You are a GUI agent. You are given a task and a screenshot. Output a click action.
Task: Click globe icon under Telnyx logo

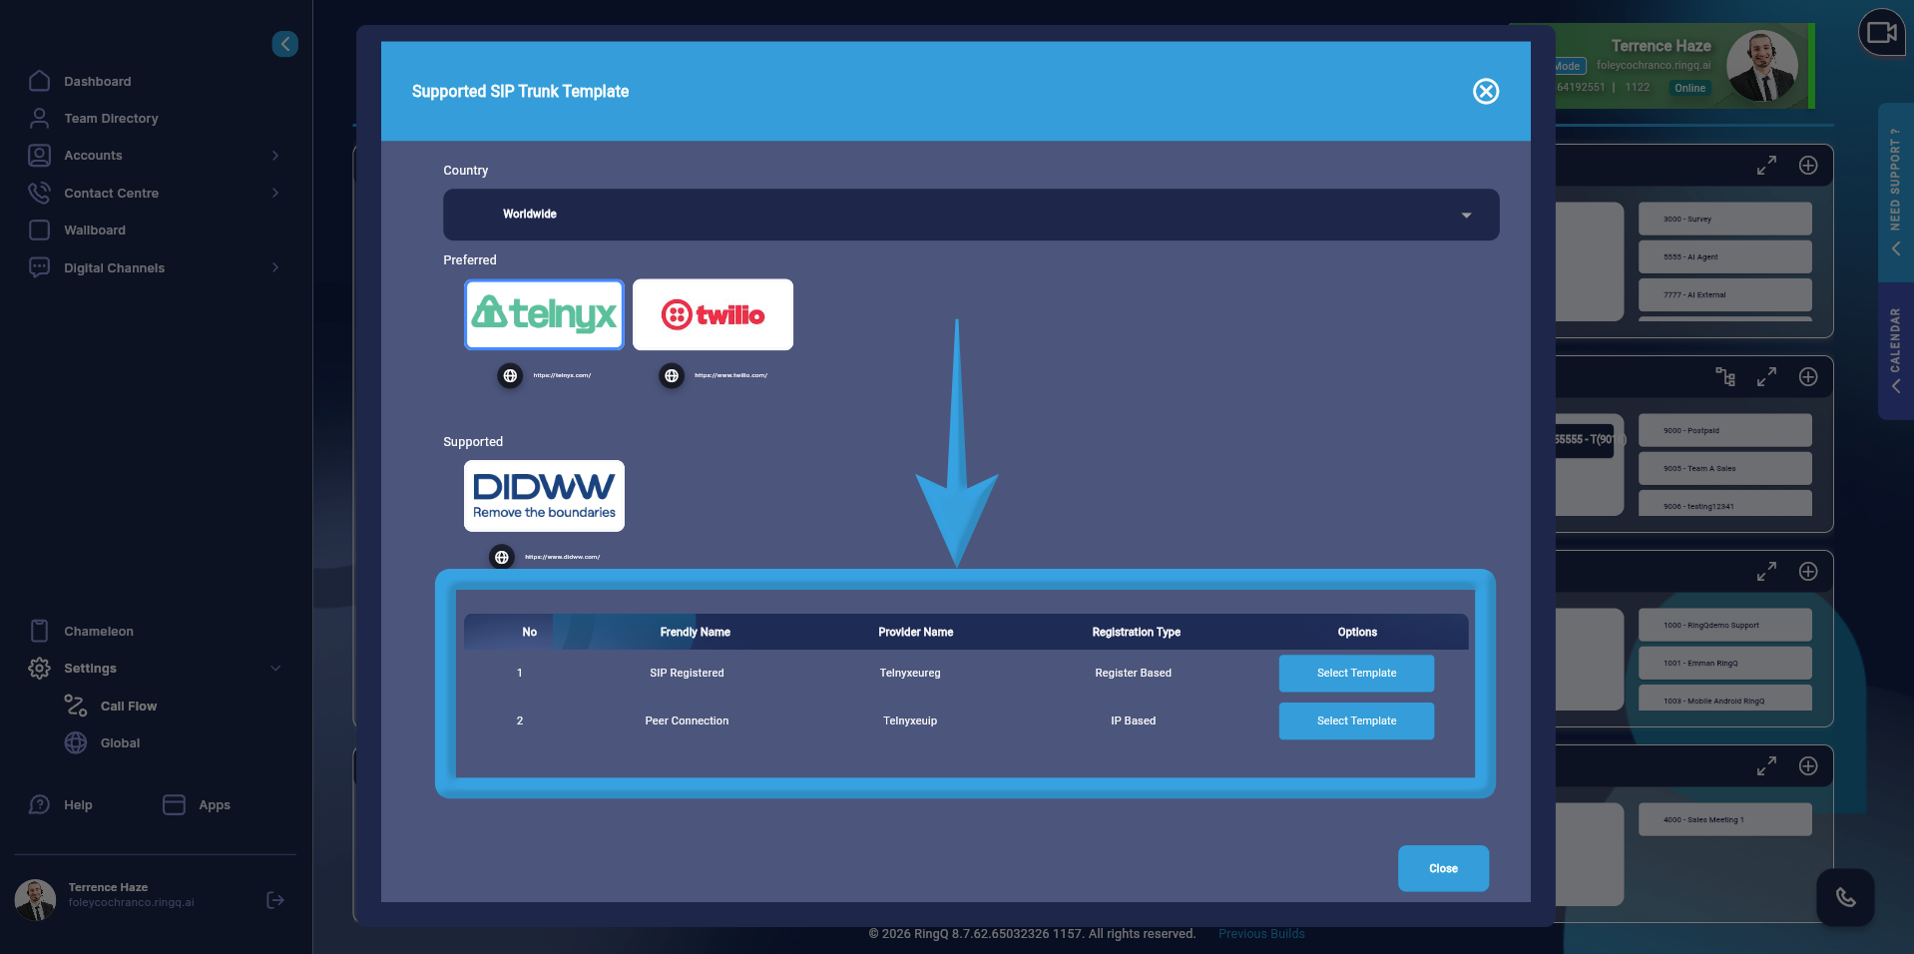click(x=510, y=376)
